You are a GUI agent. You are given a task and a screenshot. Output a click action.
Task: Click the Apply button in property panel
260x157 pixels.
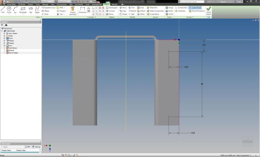click(x=4, y=147)
